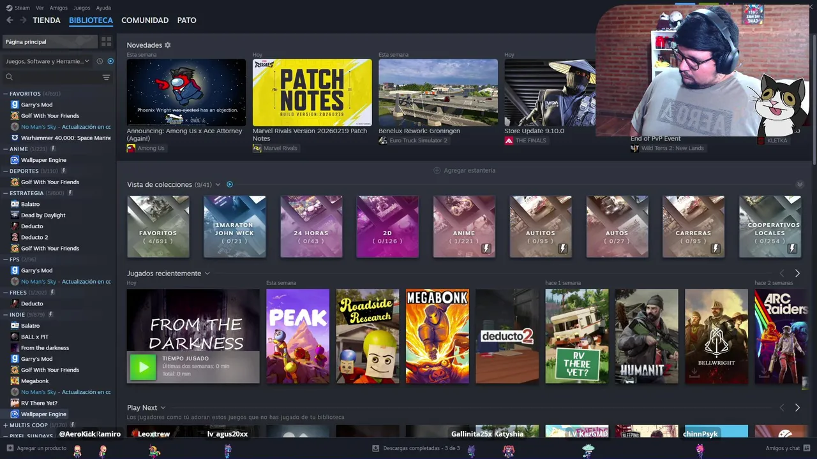Open PEAK game cover
Screen dimensions: 817x459
click(297, 337)
